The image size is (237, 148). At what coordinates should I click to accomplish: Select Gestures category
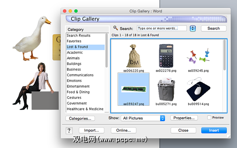(86, 98)
